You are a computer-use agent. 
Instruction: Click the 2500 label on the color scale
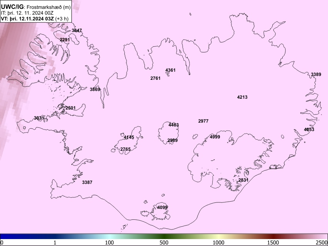[x=322, y=243]
